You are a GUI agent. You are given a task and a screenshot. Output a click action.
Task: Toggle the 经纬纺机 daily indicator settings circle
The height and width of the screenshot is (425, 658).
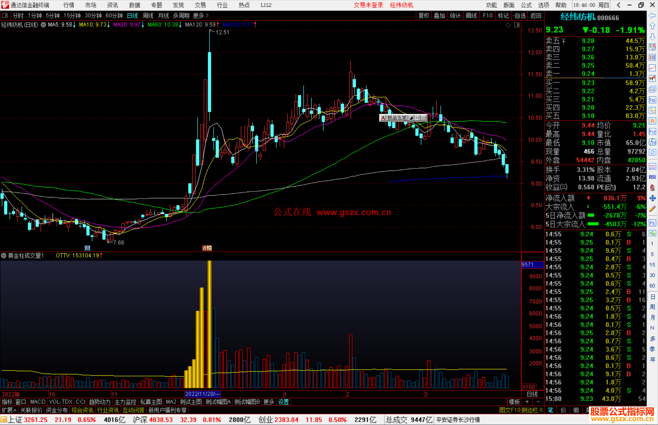43,25
